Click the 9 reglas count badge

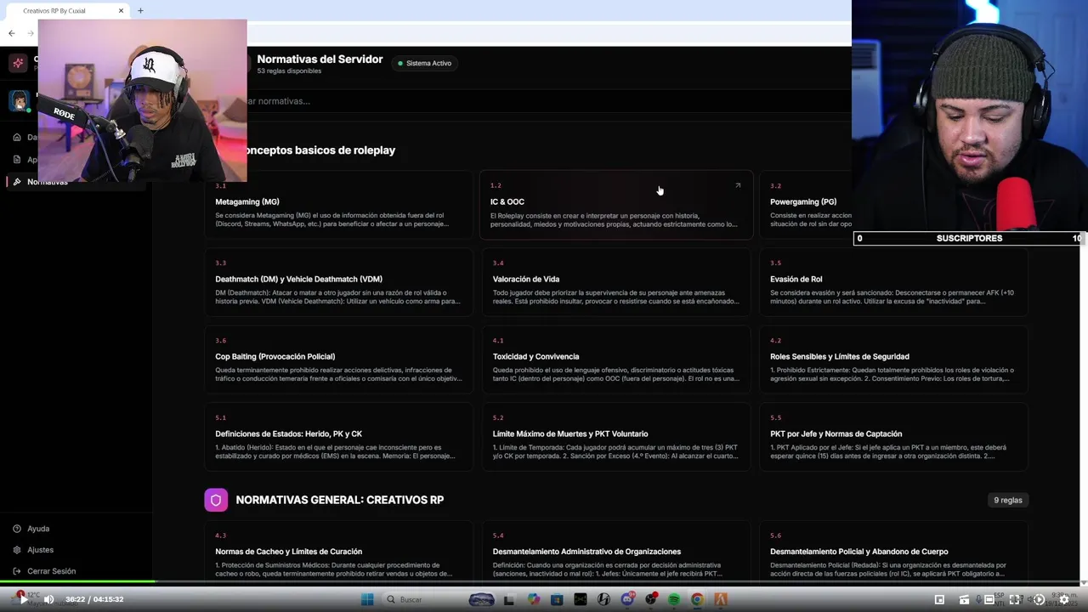coord(1008,500)
